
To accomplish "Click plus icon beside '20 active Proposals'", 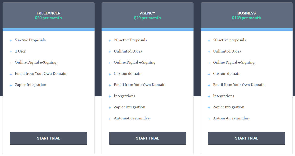I will point(110,41).
